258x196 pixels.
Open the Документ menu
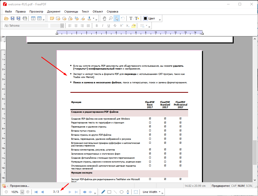[x=54, y=11]
